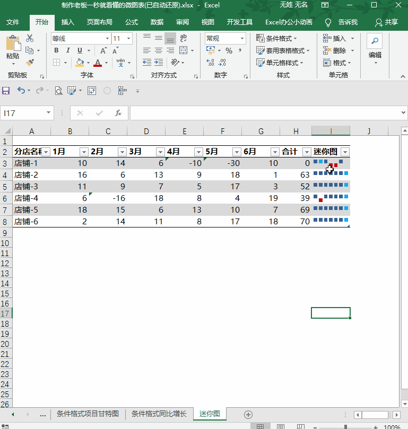Click the merge and center icon
This screenshot has width=408, height=429.
pyautogui.click(x=184, y=50)
